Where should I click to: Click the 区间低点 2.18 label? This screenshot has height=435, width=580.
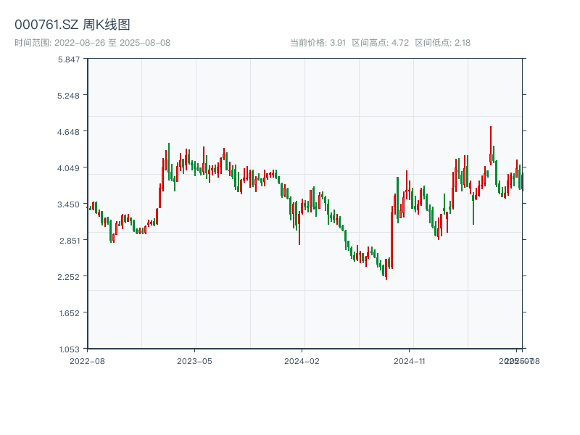click(442, 43)
